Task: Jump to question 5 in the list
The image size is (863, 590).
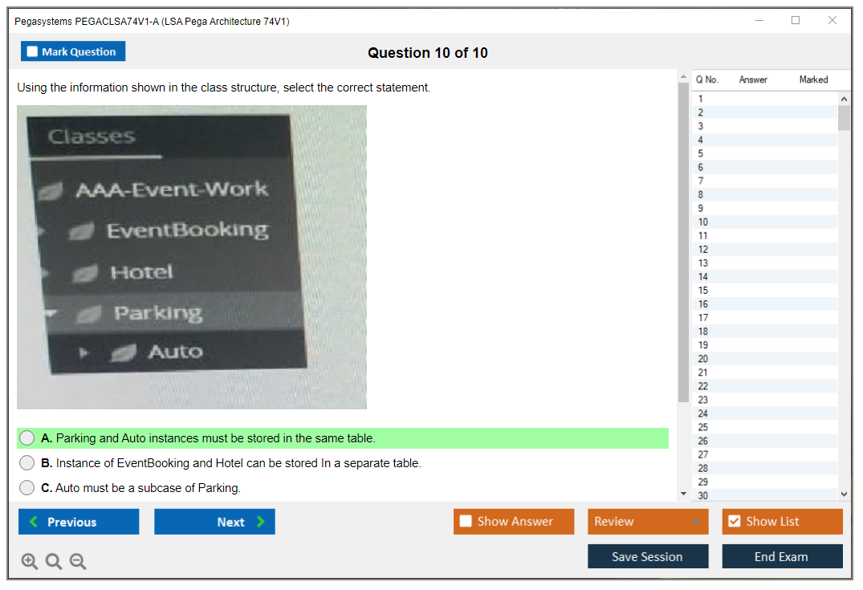Action: pyautogui.click(x=701, y=153)
